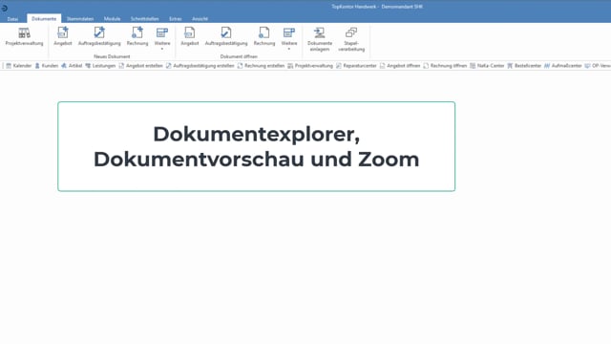This screenshot has width=611, height=344.
Task: Create new Rechnung in Neues Dokument group
Action: point(137,37)
